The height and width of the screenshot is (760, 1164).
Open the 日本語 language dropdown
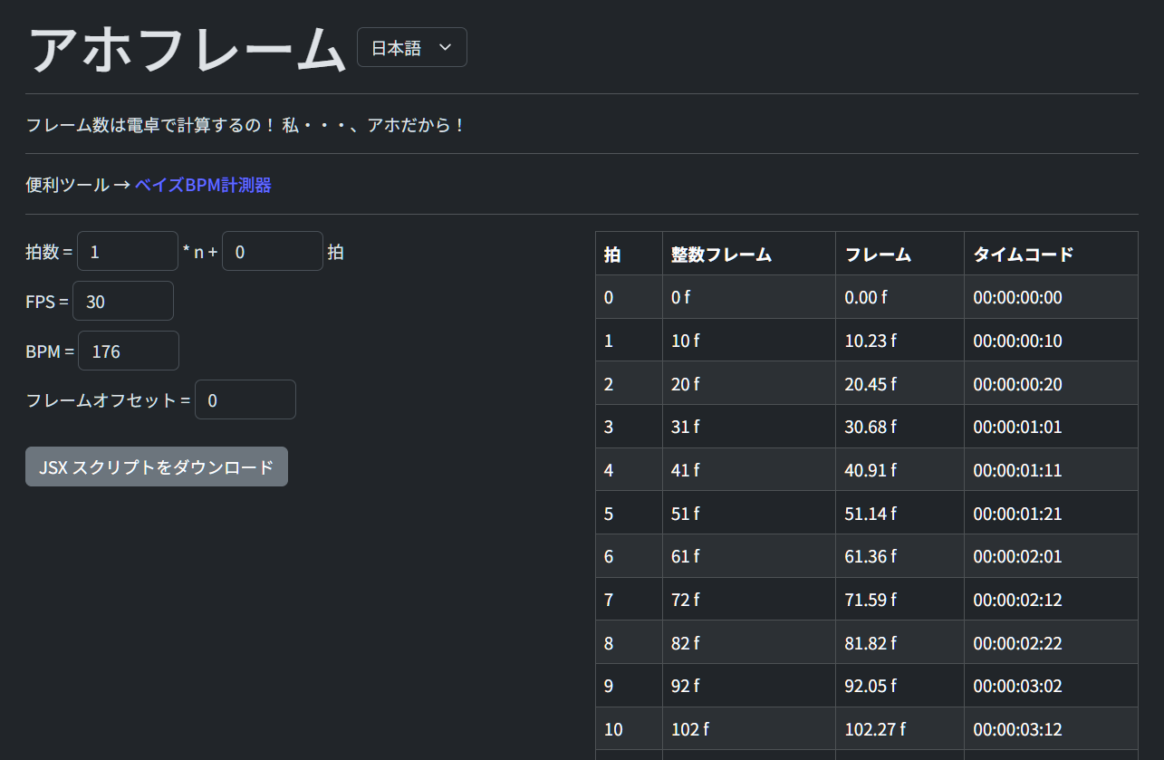tap(411, 48)
